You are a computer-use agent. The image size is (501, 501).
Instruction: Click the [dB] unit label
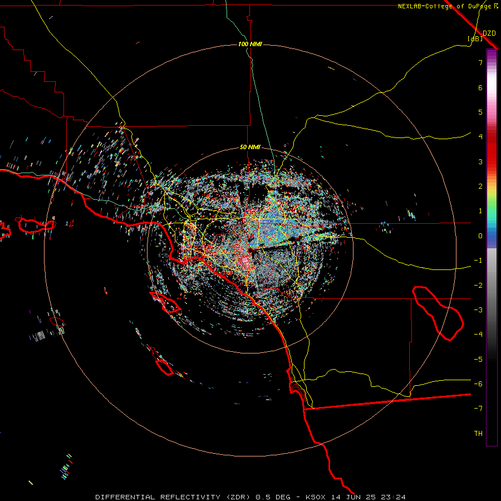[x=475, y=38]
